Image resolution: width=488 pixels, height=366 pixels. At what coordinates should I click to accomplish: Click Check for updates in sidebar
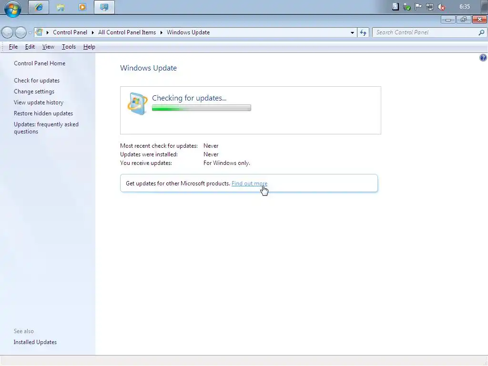click(x=36, y=80)
